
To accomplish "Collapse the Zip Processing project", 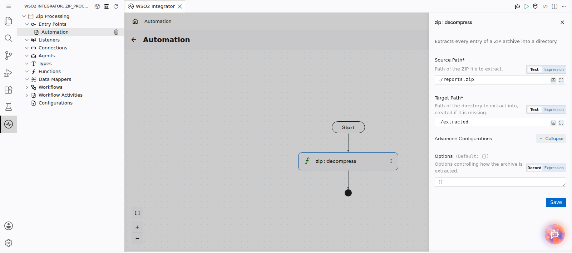I will coord(24,16).
